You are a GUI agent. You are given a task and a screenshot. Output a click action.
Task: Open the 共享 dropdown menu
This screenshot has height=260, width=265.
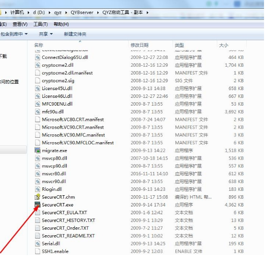point(46,34)
